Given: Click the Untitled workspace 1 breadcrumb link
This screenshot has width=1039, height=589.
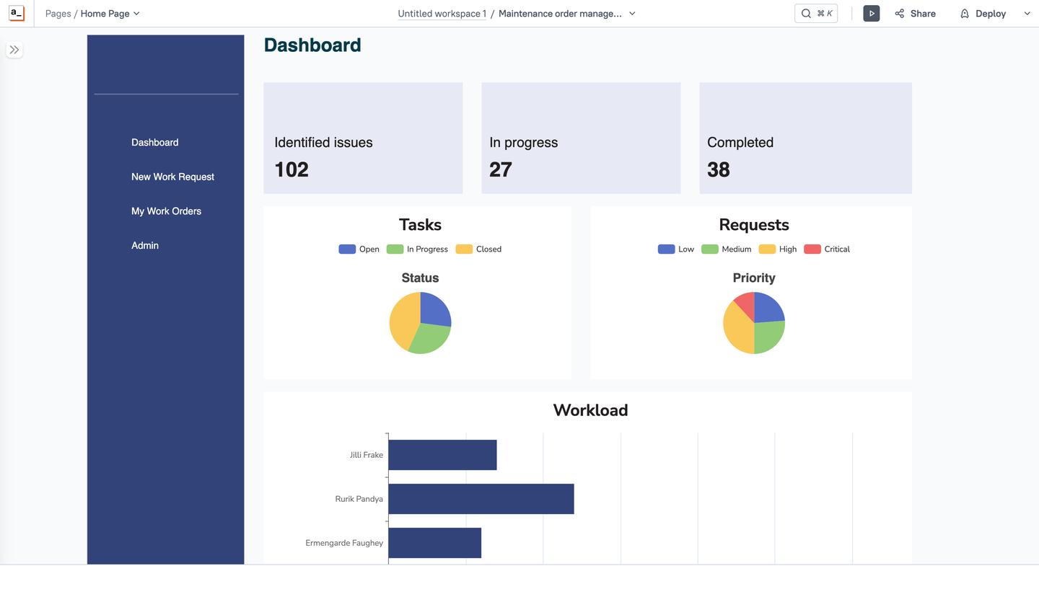Looking at the screenshot, I should point(442,13).
